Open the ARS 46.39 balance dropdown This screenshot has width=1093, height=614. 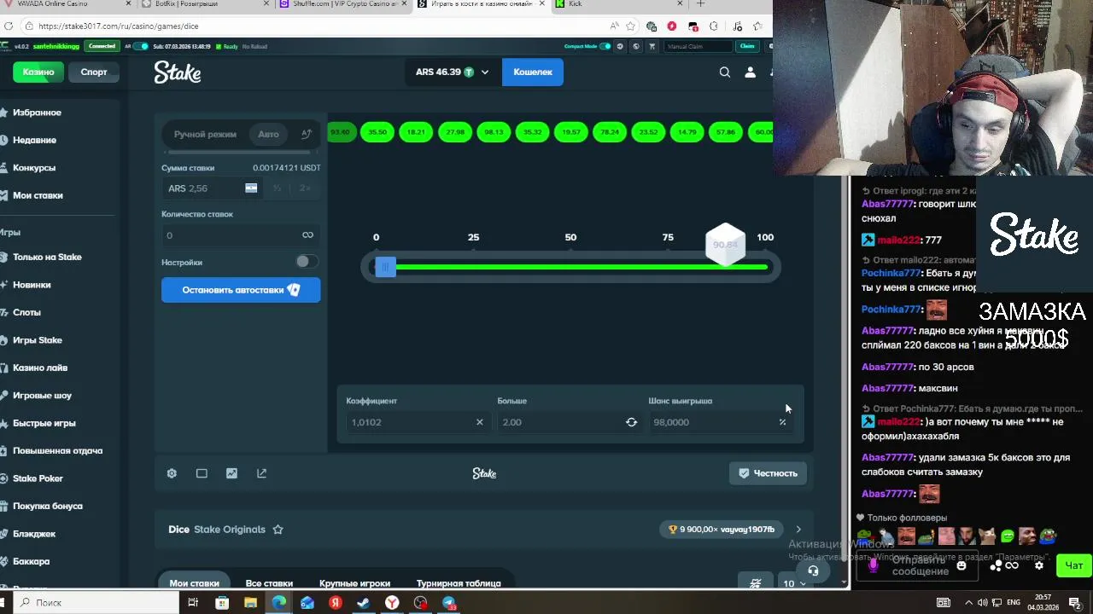pos(453,72)
